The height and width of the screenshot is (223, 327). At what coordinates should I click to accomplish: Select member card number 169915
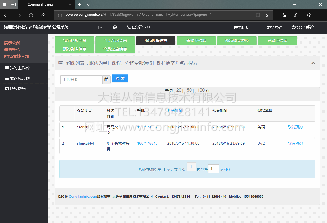[x=83, y=127]
